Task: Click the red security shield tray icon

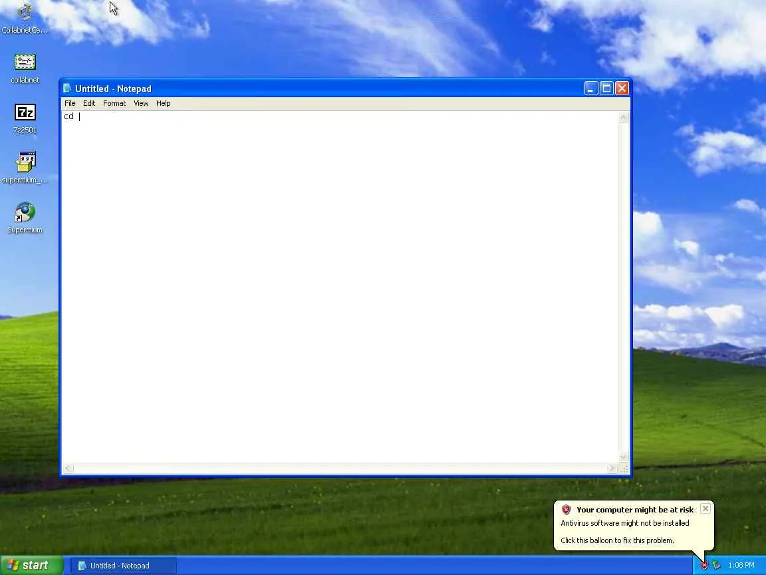Action: [x=704, y=565]
